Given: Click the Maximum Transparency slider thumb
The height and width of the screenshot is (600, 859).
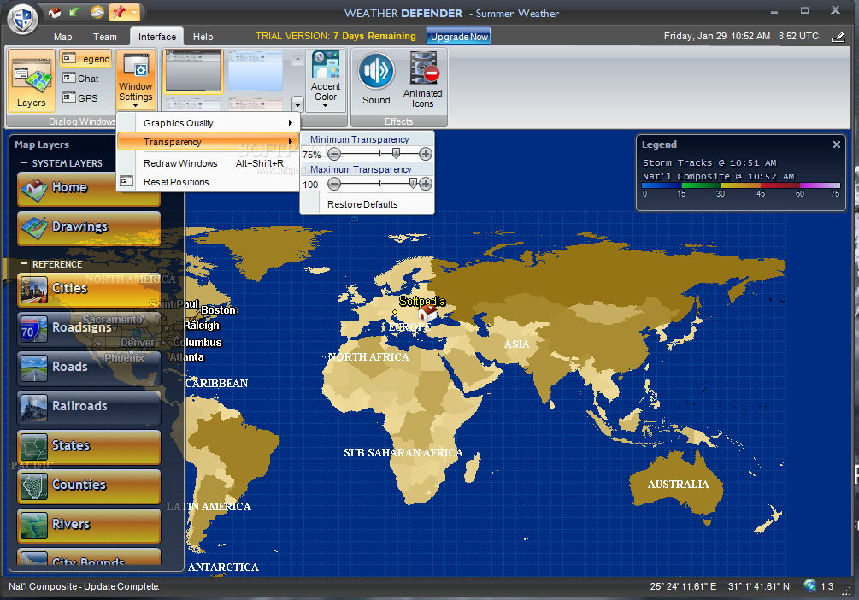Looking at the screenshot, I should click(413, 184).
